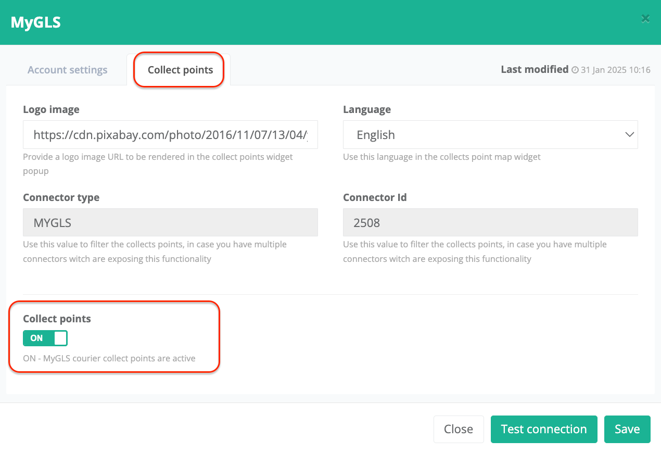This screenshot has height=453, width=661.
Task: Click the Logo image label
Action: coord(51,109)
